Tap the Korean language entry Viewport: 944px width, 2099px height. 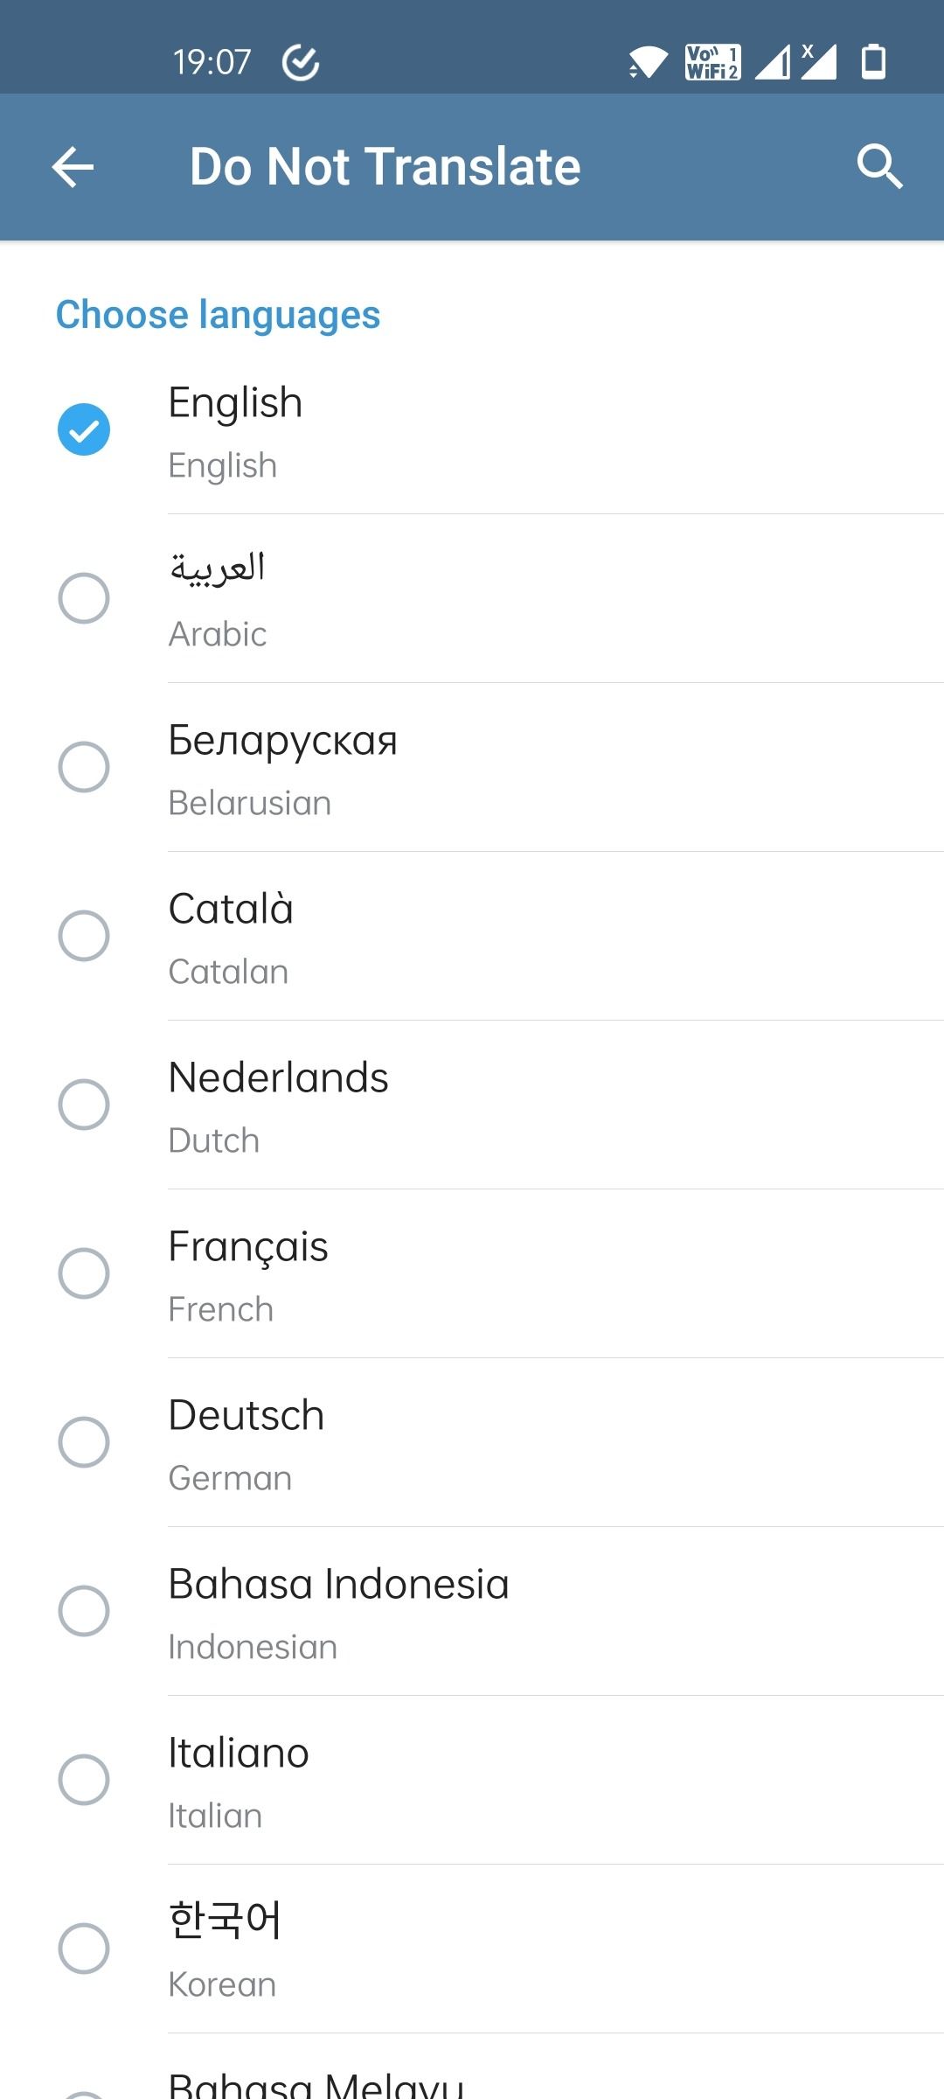click(x=472, y=1949)
